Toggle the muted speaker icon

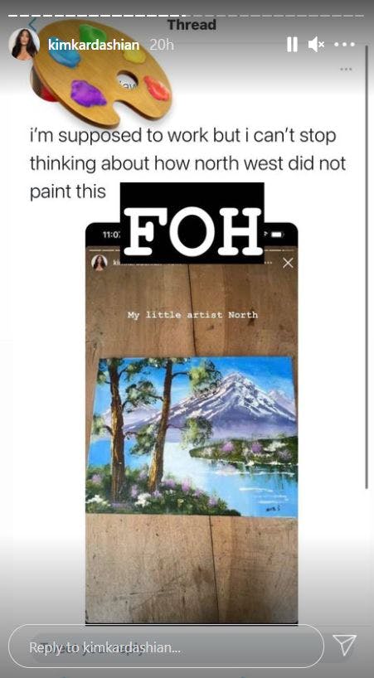click(x=316, y=44)
